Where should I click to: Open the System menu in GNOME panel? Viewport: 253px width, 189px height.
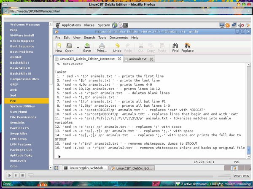pyautogui.click(x=104, y=25)
